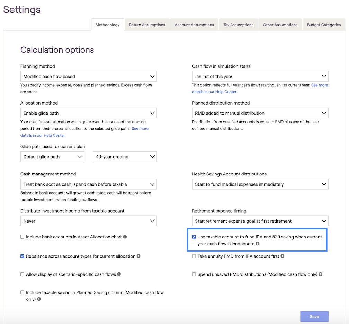Enable Include bank accounts in Asset Allocation chart

tap(23, 237)
